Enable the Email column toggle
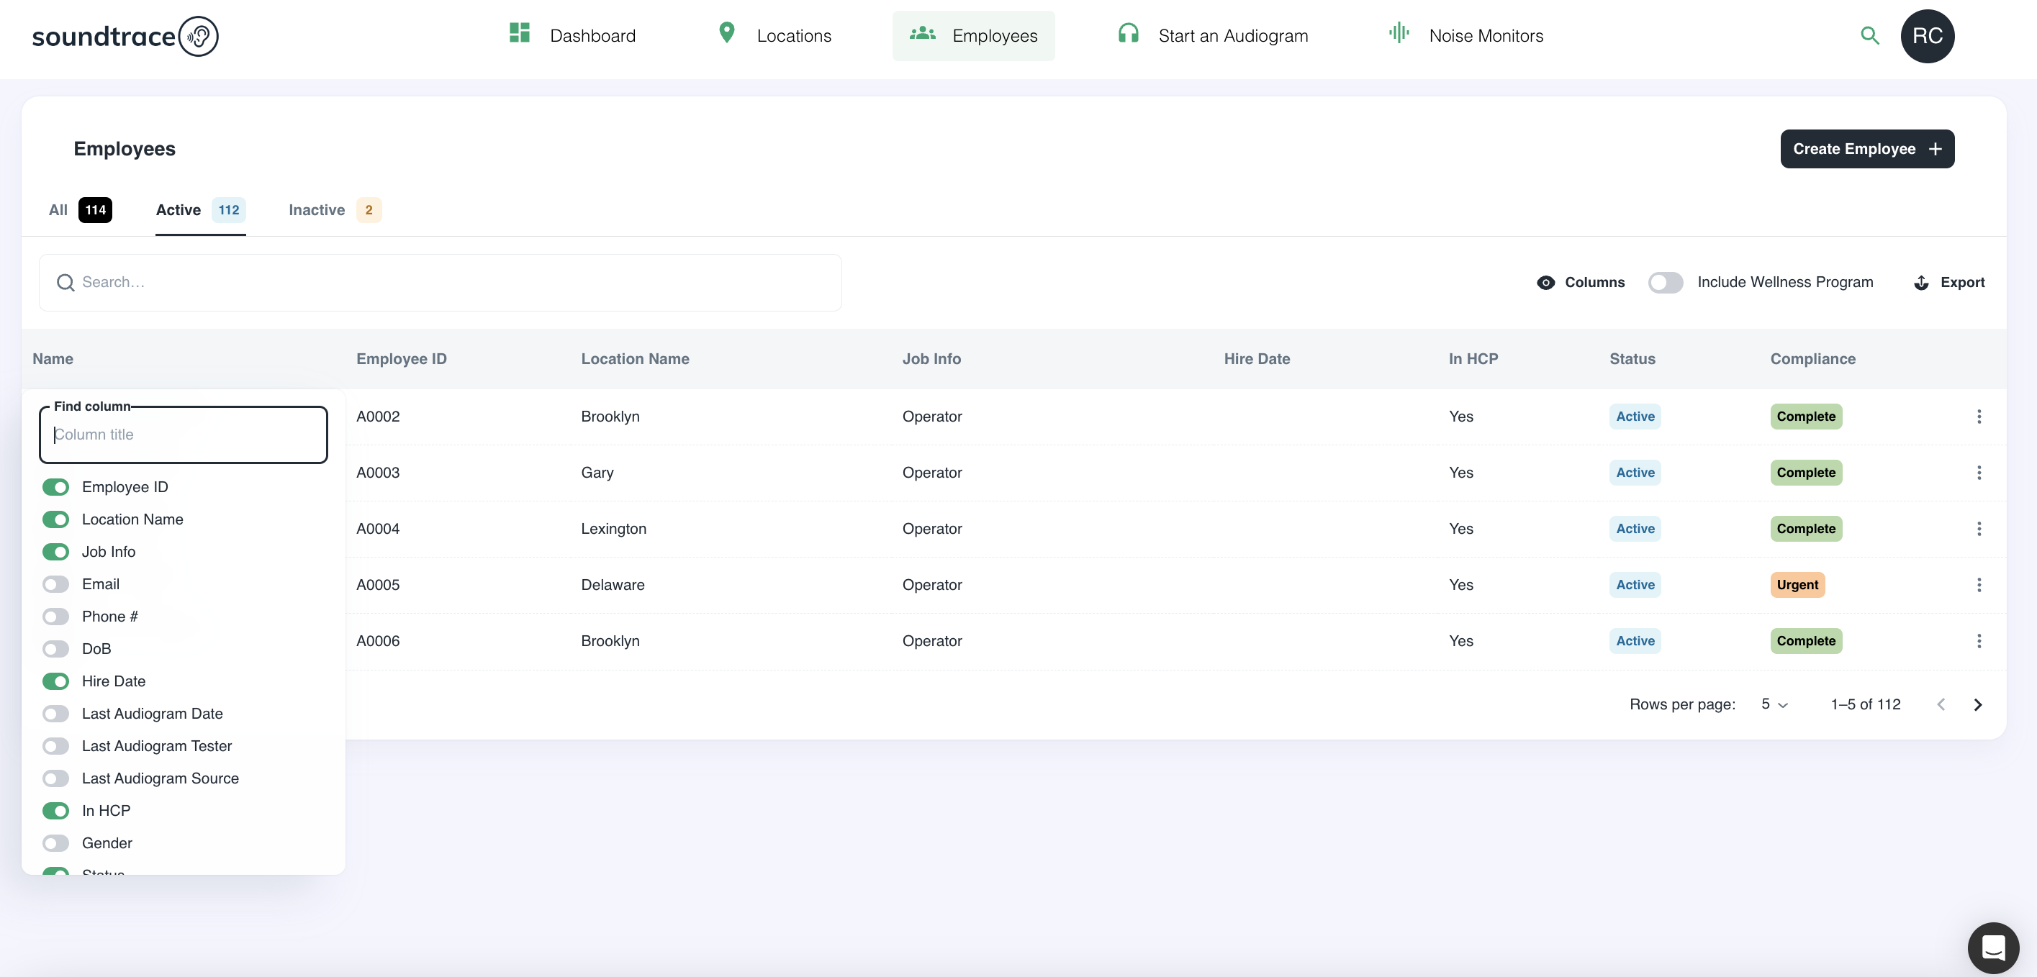The height and width of the screenshot is (977, 2037). click(56, 584)
